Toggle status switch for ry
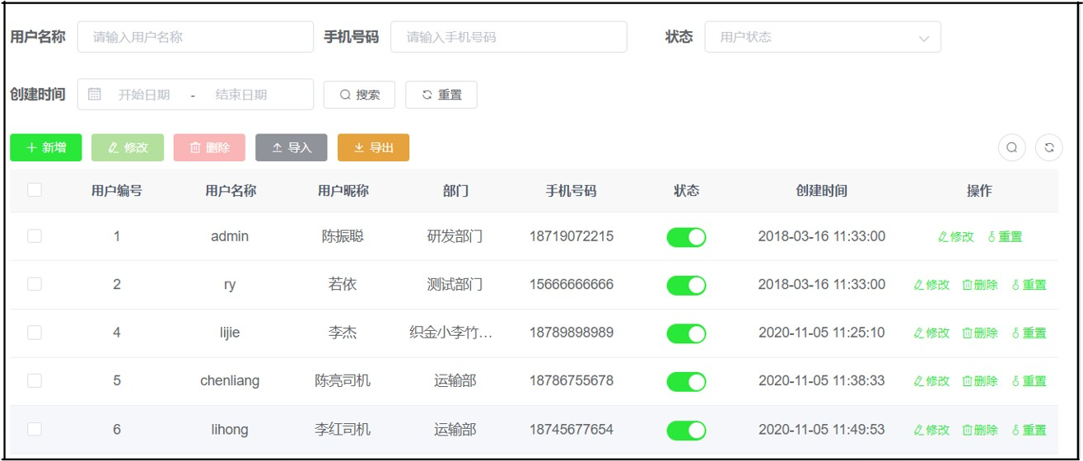 tap(686, 285)
